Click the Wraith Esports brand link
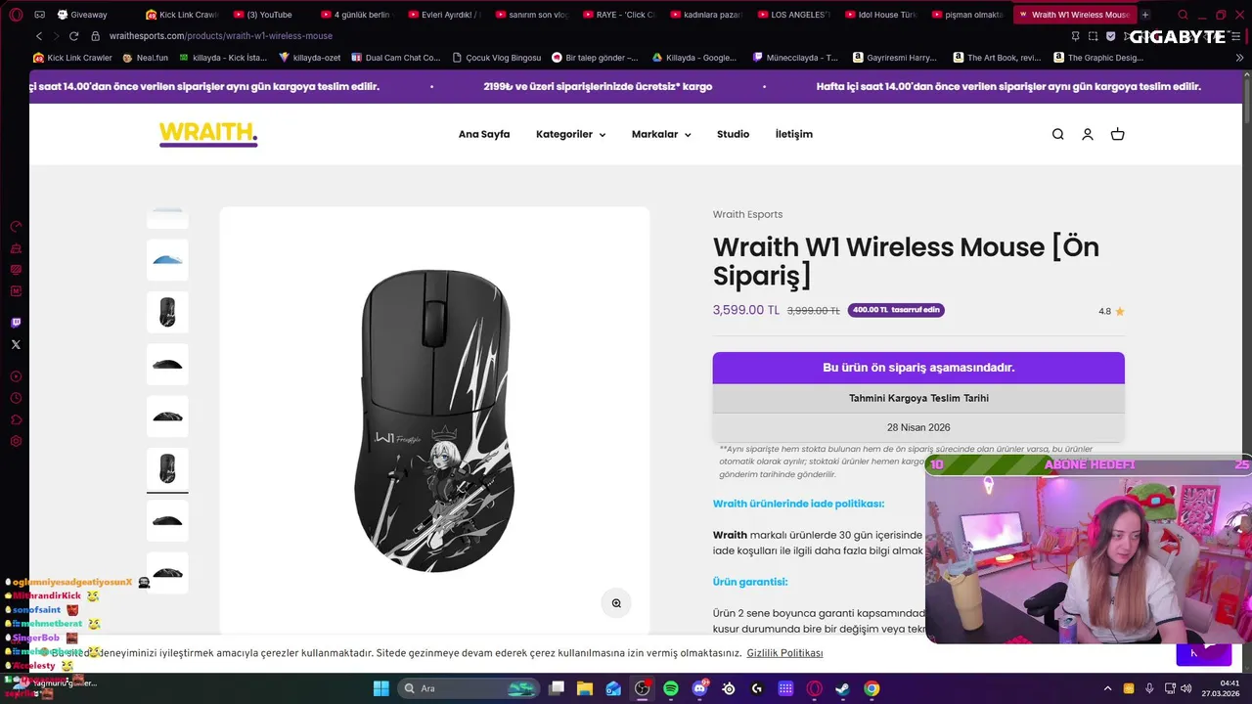This screenshot has width=1252, height=704. click(747, 214)
